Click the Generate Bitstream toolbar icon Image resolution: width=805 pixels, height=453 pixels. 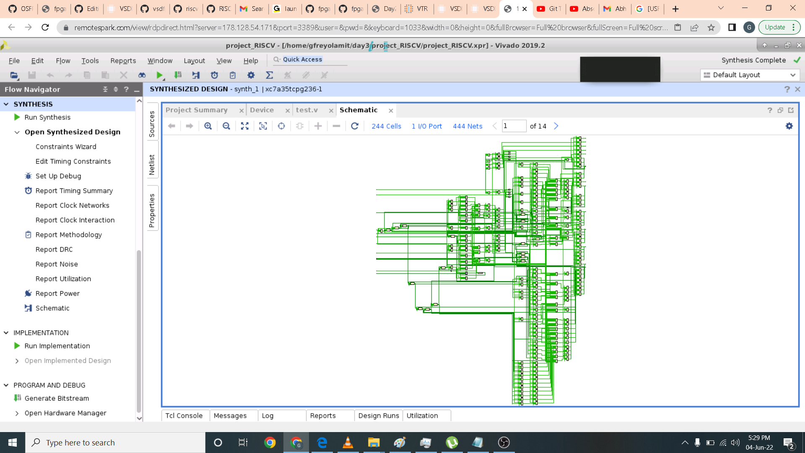click(x=178, y=75)
